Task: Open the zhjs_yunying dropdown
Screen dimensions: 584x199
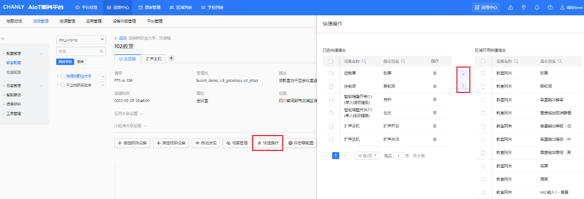Action: 81,40
